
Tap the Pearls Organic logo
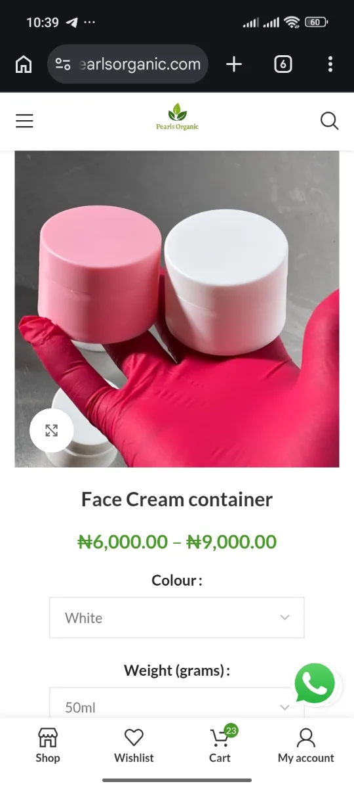tap(177, 118)
